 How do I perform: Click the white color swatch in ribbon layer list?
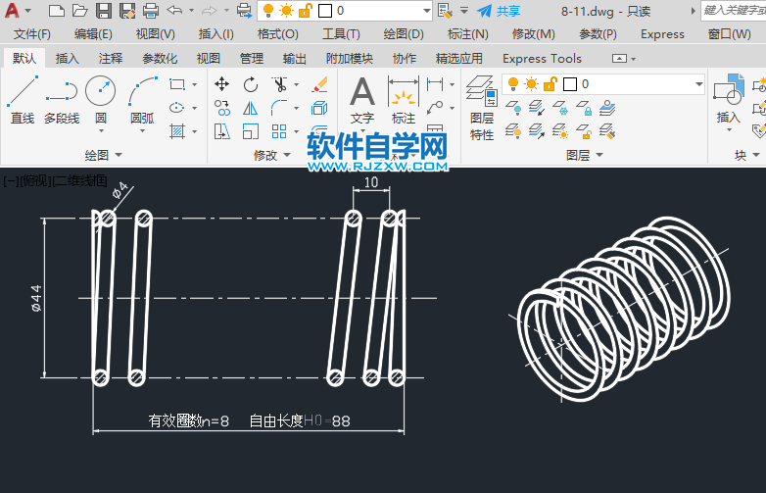570,84
